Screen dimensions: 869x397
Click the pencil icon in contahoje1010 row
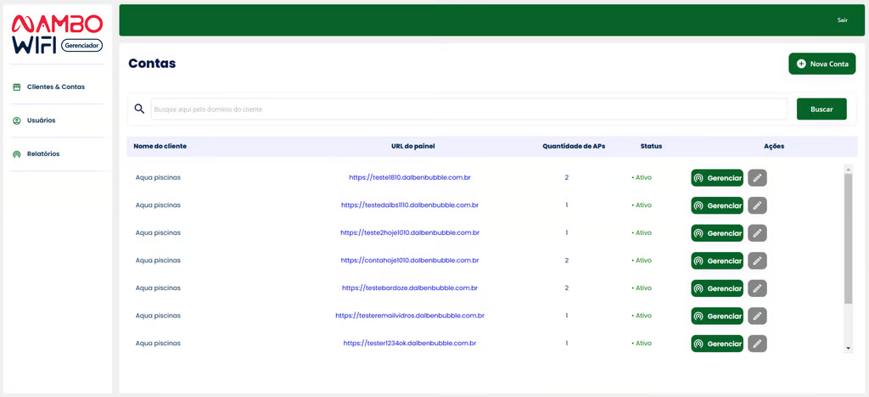click(x=757, y=260)
